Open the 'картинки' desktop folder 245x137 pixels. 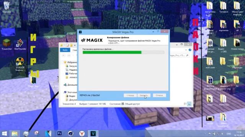224,25
